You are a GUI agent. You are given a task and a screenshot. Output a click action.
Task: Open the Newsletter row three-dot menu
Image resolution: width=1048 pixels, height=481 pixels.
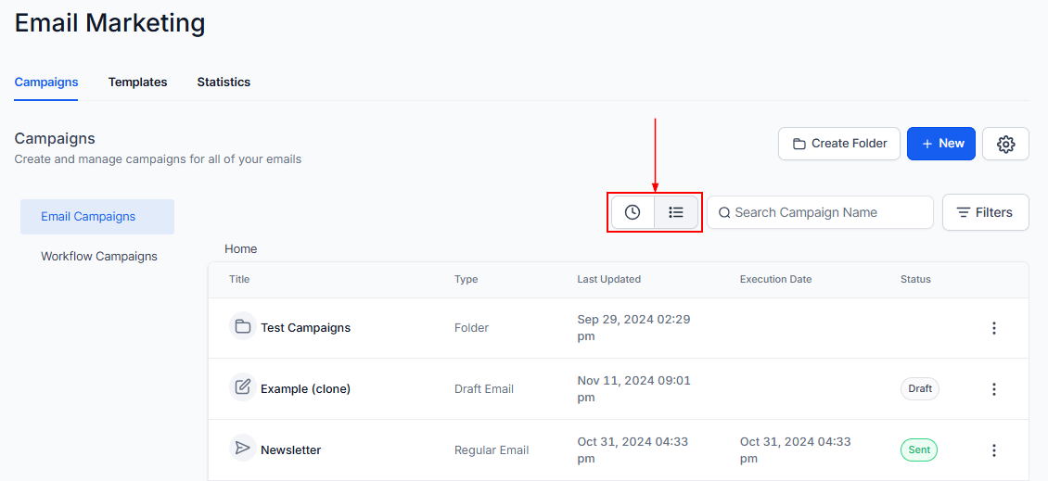click(993, 450)
